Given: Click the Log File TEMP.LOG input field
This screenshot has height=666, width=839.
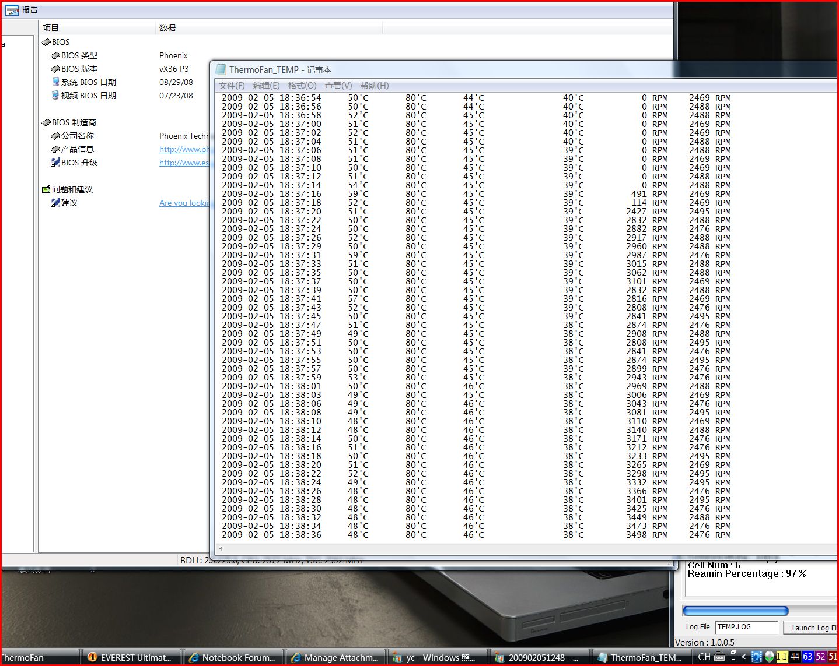Looking at the screenshot, I should (x=747, y=627).
